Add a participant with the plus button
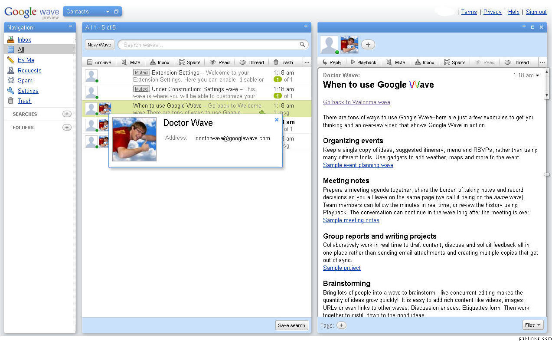 368,45
